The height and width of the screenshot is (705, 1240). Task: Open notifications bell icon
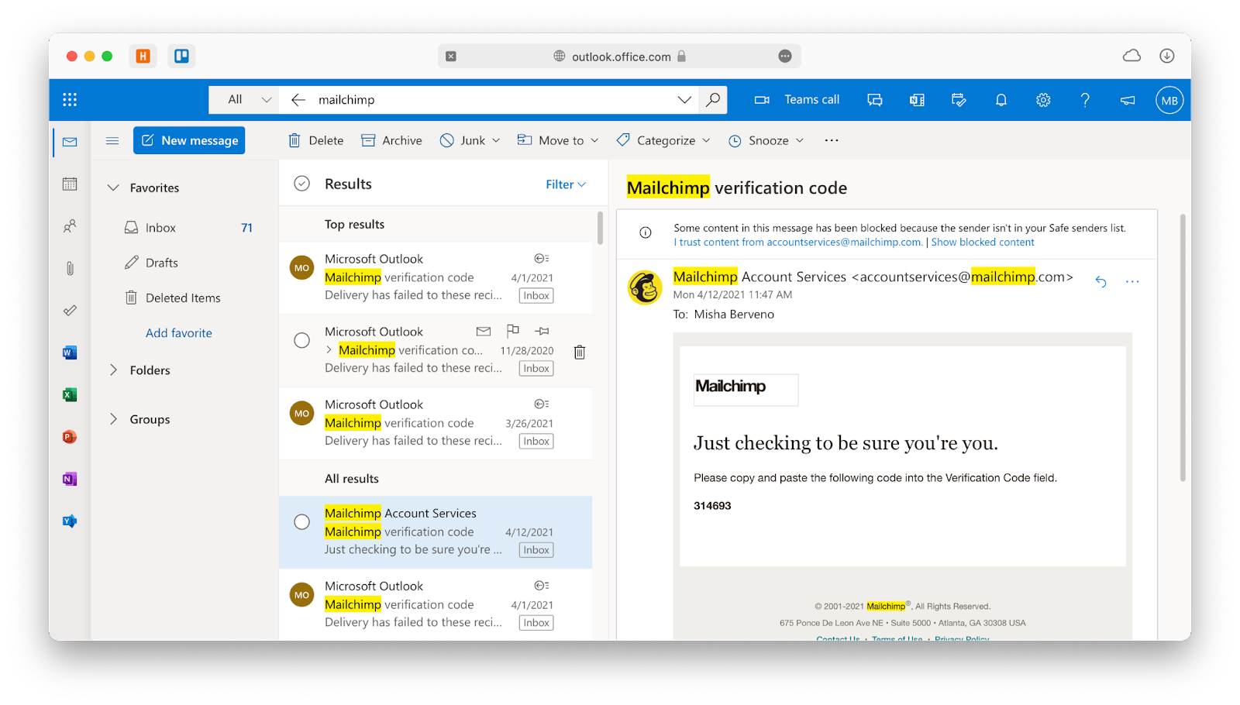(1001, 100)
